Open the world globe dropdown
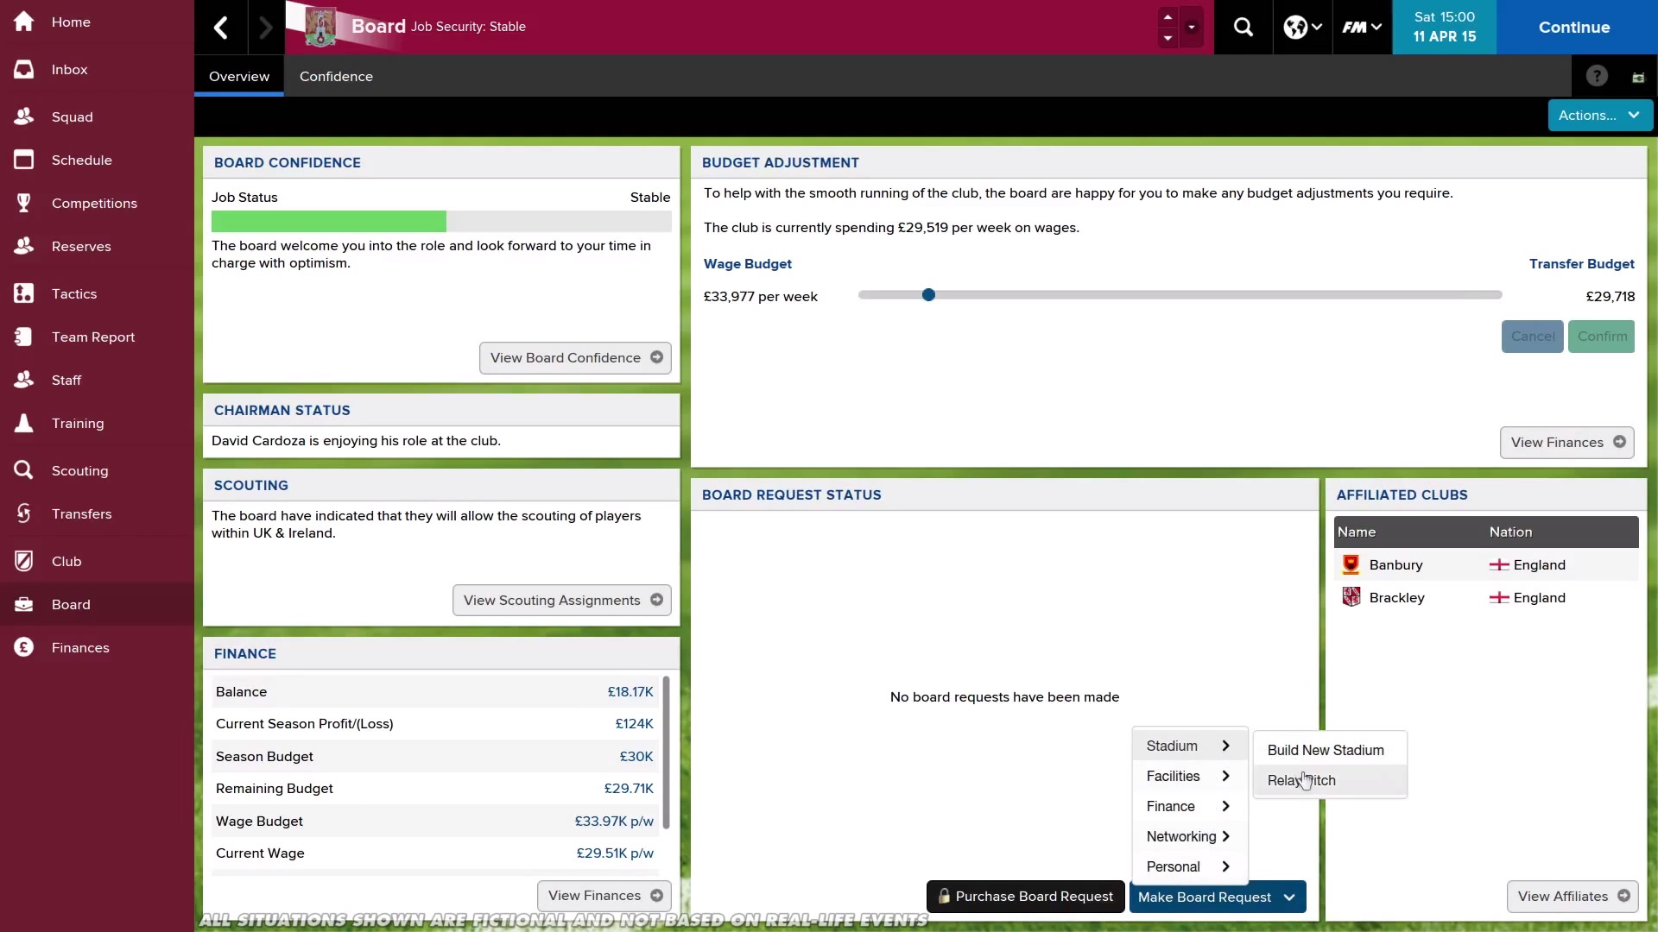Image resolution: width=1658 pixels, height=932 pixels. pyautogui.click(x=1302, y=28)
